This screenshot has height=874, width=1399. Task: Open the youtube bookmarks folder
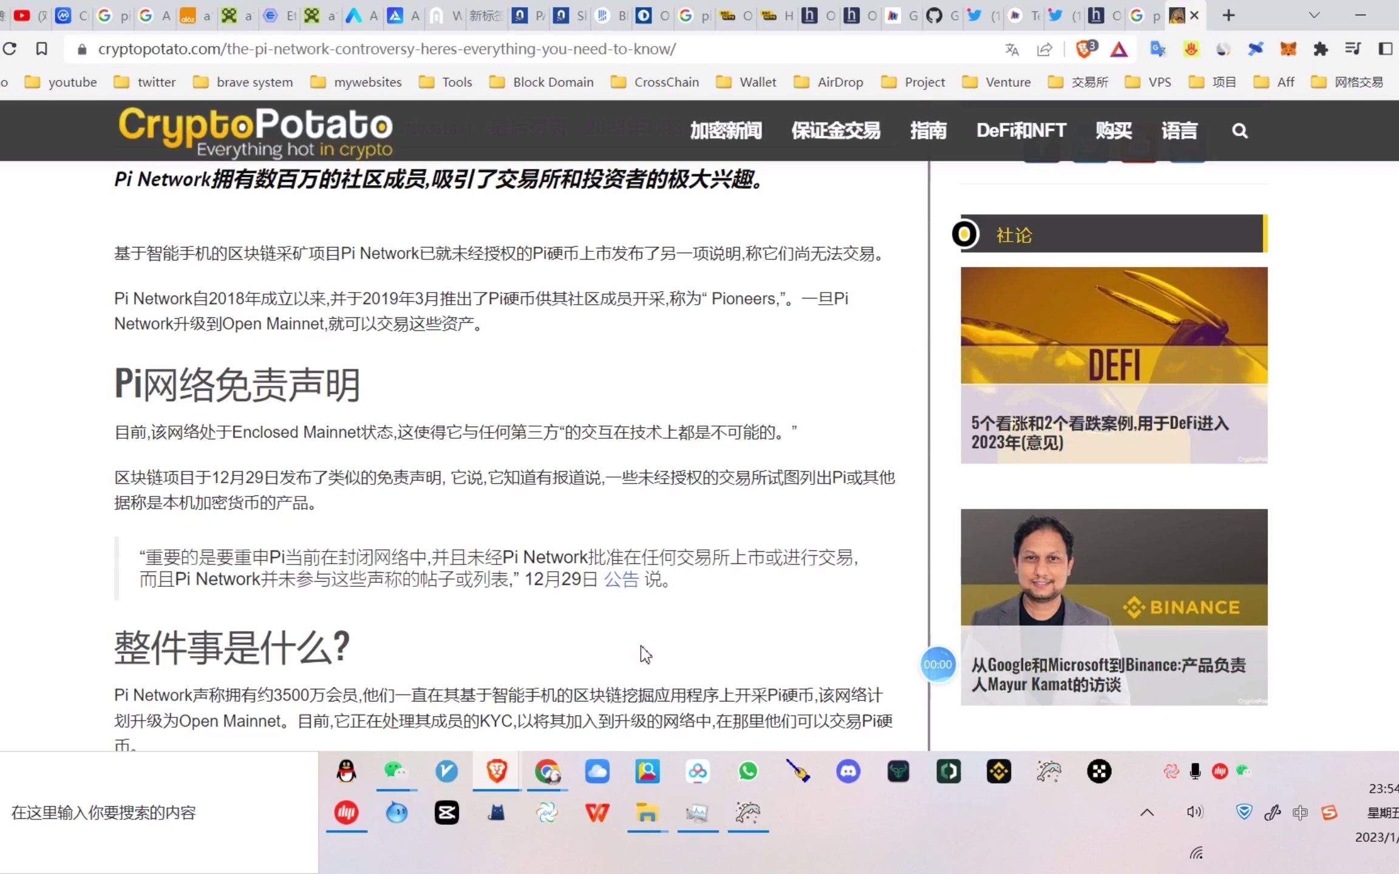(61, 82)
